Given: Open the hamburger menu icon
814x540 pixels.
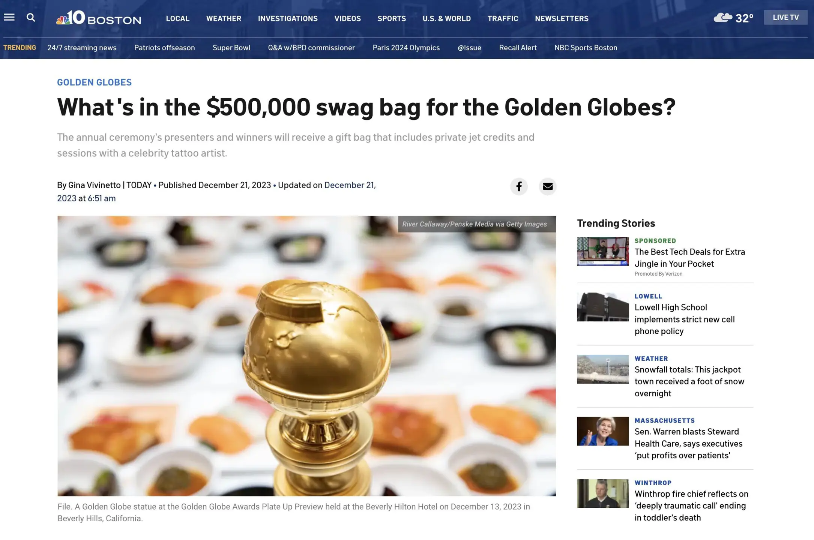Looking at the screenshot, I should (x=9, y=17).
